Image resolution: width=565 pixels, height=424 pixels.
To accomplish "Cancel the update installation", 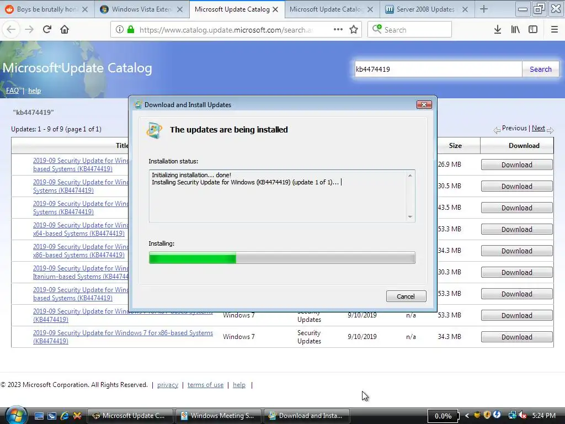I will click(406, 296).
